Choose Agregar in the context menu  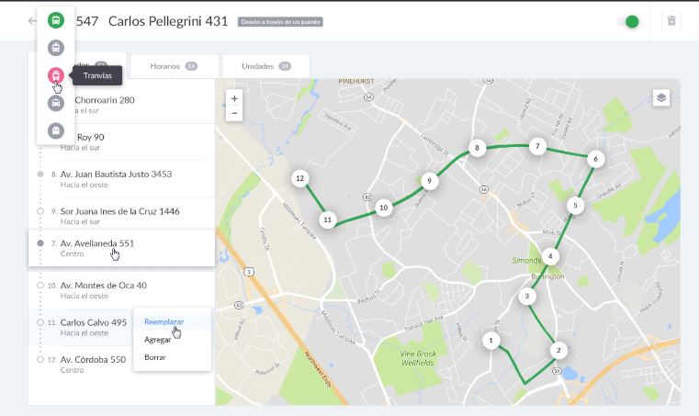158,340
